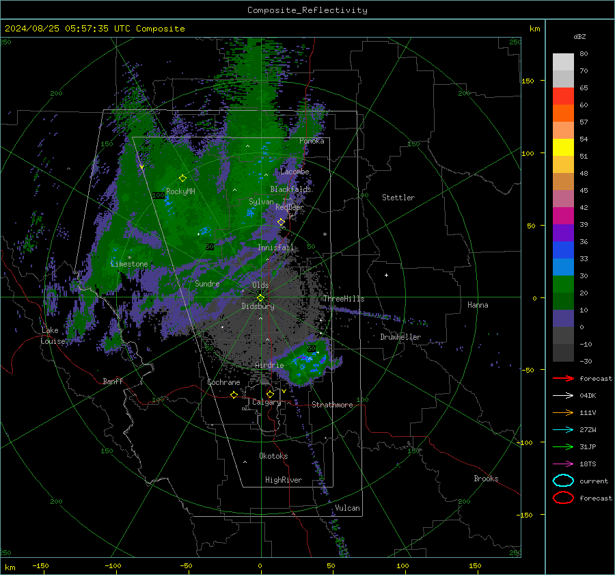Click the Didsbury town label
This screenshot has height=575, width=615.
tap(258, 306)
